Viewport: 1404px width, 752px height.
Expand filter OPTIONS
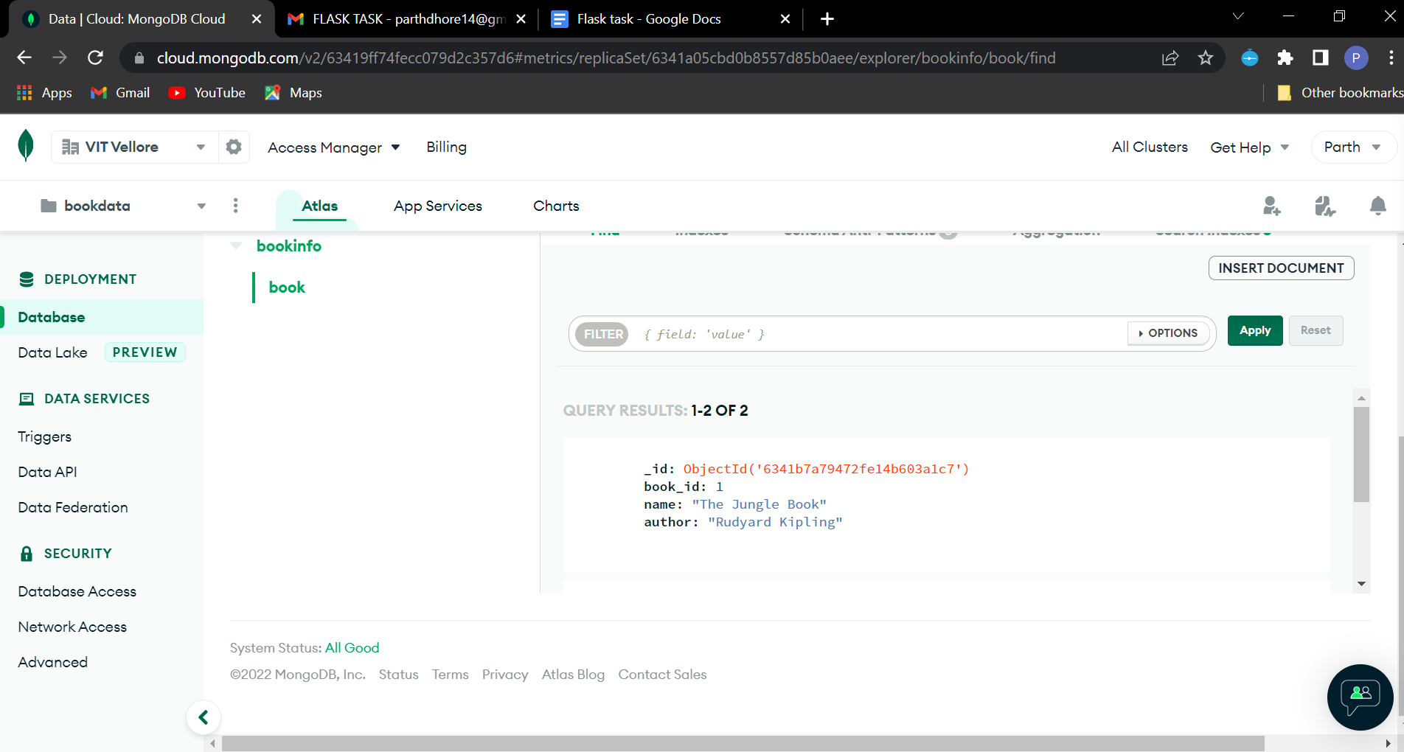coord(1168,333)
